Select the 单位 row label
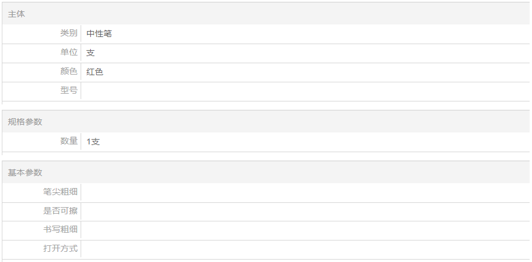 [x=69, y=53]
